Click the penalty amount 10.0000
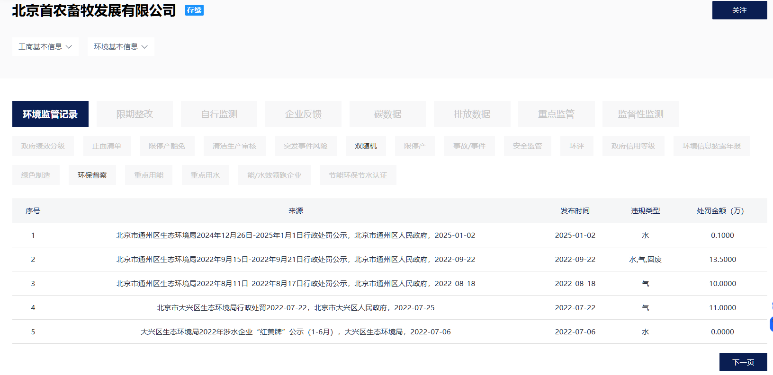 point(722,284)
